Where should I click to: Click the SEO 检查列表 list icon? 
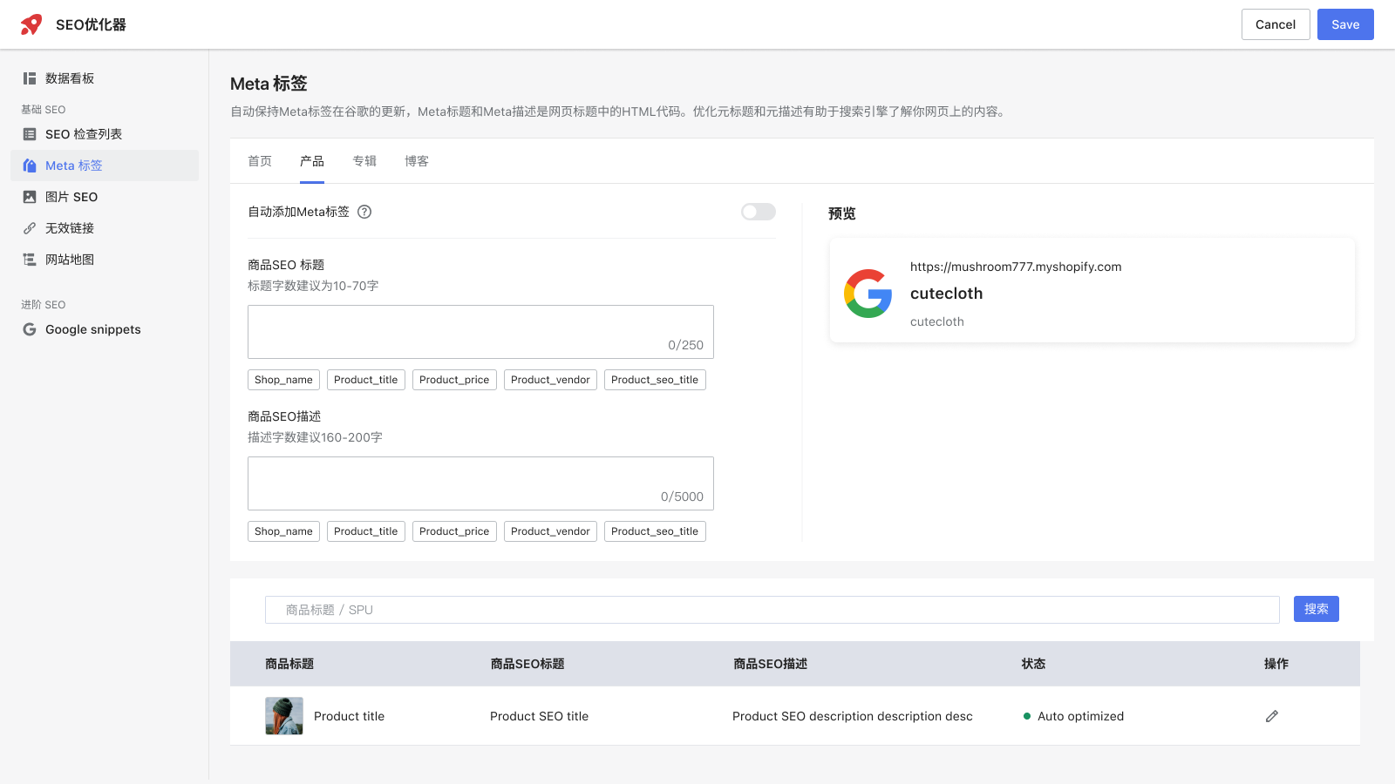click(30, 134)
